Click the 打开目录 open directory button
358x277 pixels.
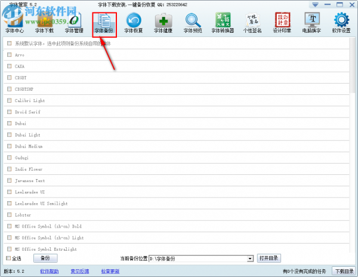tap(268, 258)
